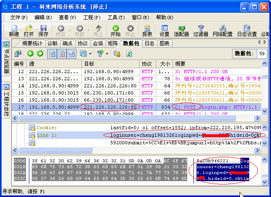The height and width of the screenshot is (197, 271).
Task: Click the 打开 (Open) folder icon
Action: point(28,31)
